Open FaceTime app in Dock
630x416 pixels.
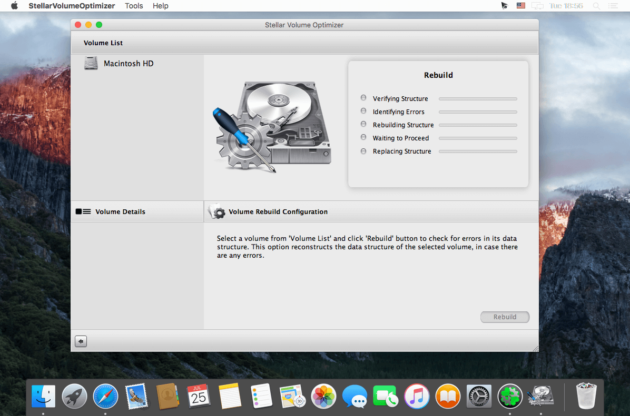pos(385,397)
